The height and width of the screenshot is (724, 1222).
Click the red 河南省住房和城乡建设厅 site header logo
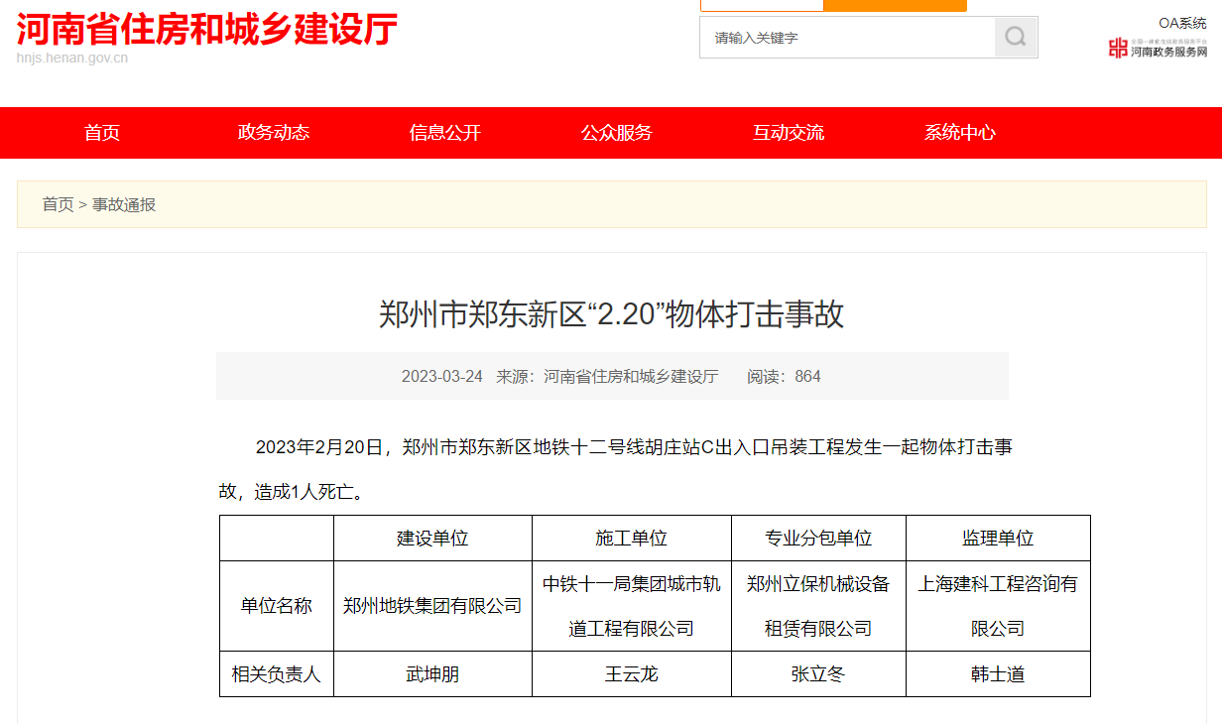pyautogui.click(x=206, y=29)
